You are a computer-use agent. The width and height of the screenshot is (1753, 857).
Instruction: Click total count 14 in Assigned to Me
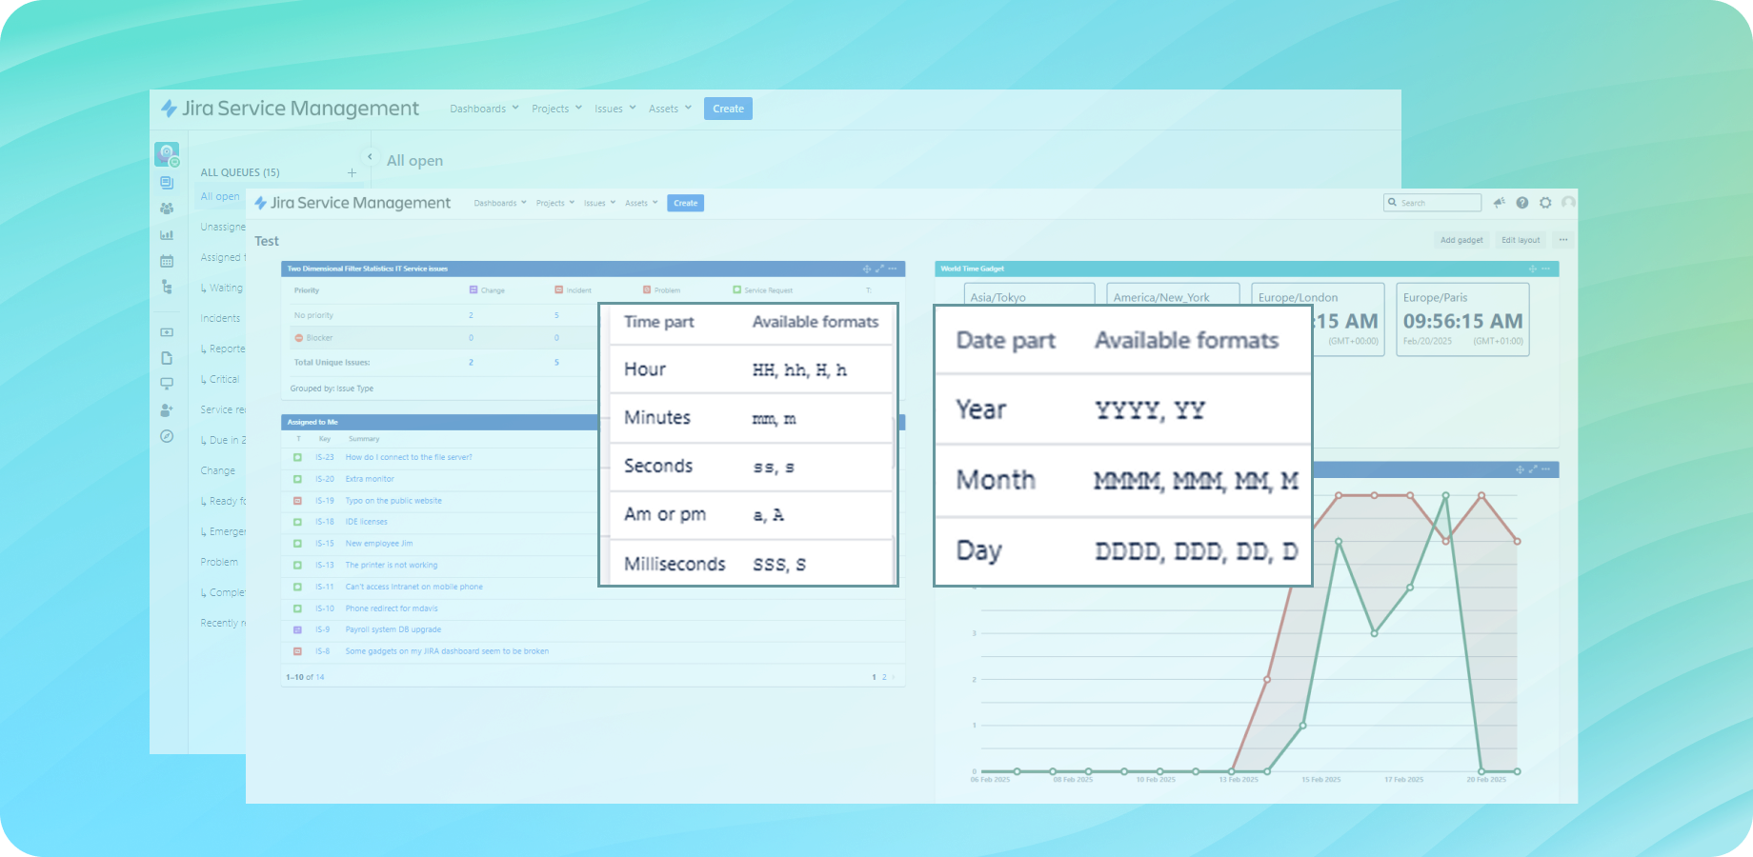[320, 677]
